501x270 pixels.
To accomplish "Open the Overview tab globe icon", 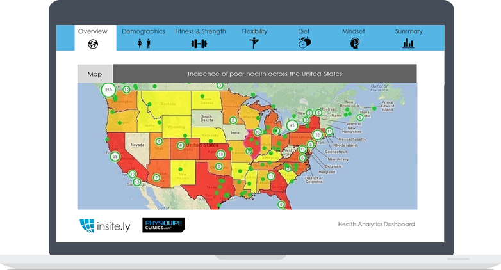I will 93,44.
